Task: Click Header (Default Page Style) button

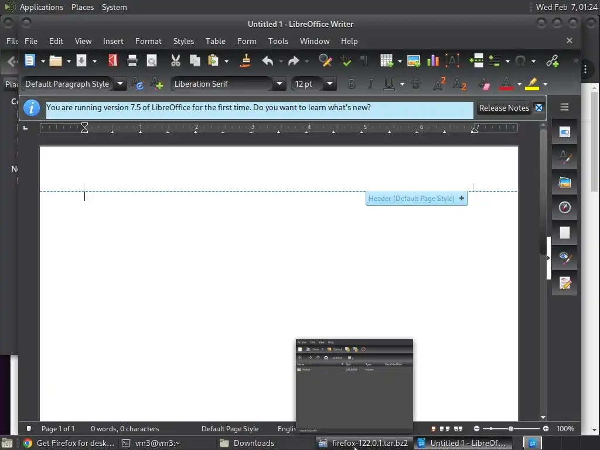Action: pos(417,198)
